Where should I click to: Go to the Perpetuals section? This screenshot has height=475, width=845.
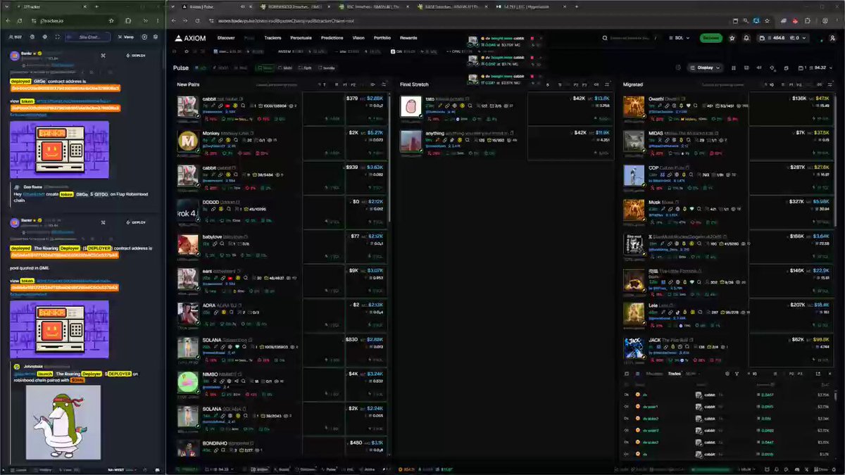[x=301, y=38]
